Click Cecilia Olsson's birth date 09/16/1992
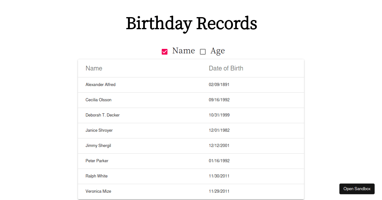 click(x=219, y=100)
